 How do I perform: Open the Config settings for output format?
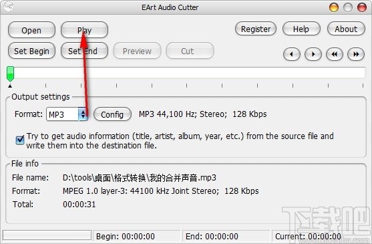112,114
